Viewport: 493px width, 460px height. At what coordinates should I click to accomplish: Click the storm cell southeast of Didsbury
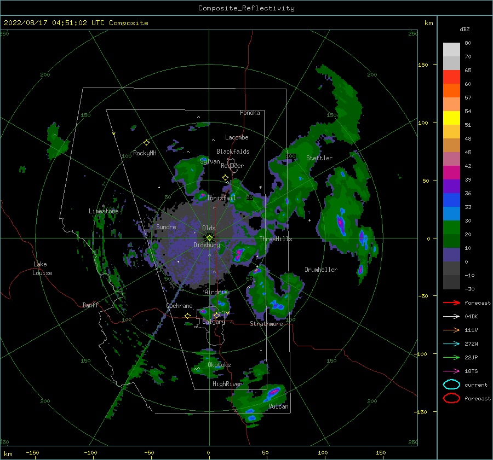coord(239,254)
